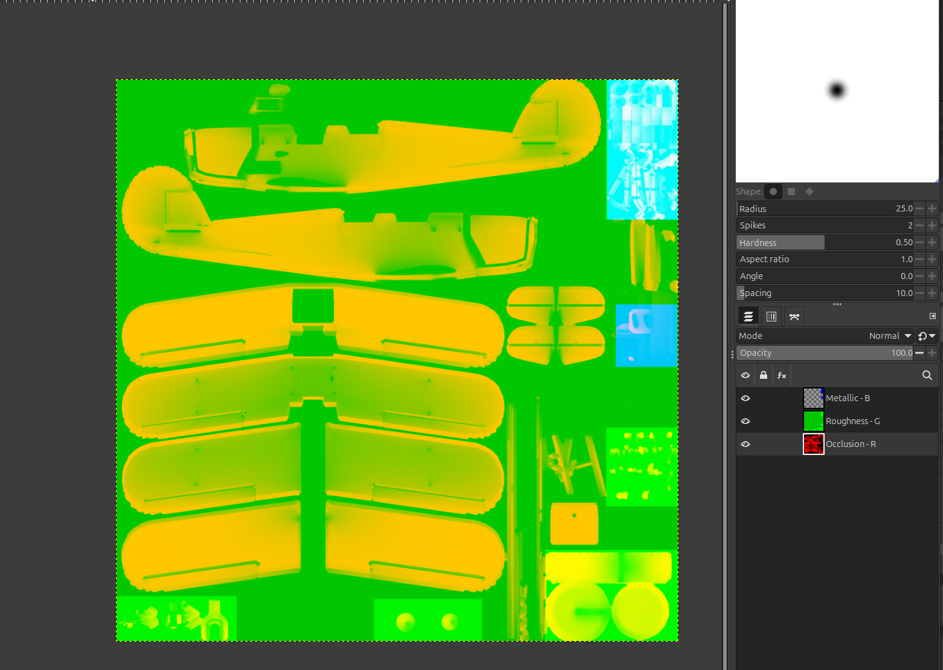Click the lock column header icon
Image resolution: width=943 pixels, height=670 pixels.
[x=764, y=375]
